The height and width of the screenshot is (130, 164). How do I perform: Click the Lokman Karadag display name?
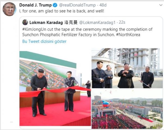46,22
